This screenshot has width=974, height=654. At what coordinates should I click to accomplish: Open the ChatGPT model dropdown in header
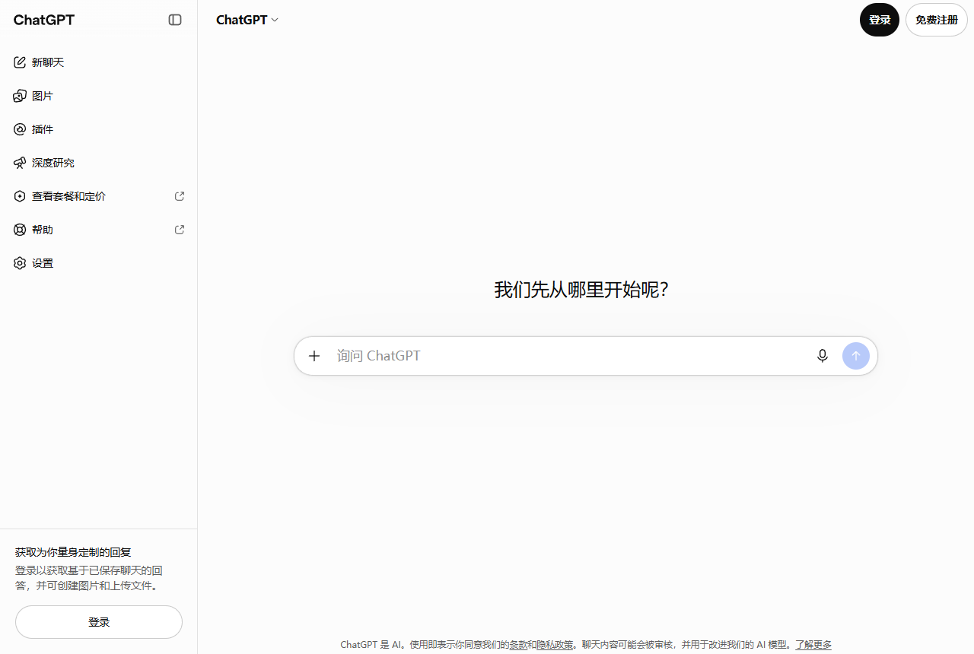pyautogui.click(x=247, y=20)
